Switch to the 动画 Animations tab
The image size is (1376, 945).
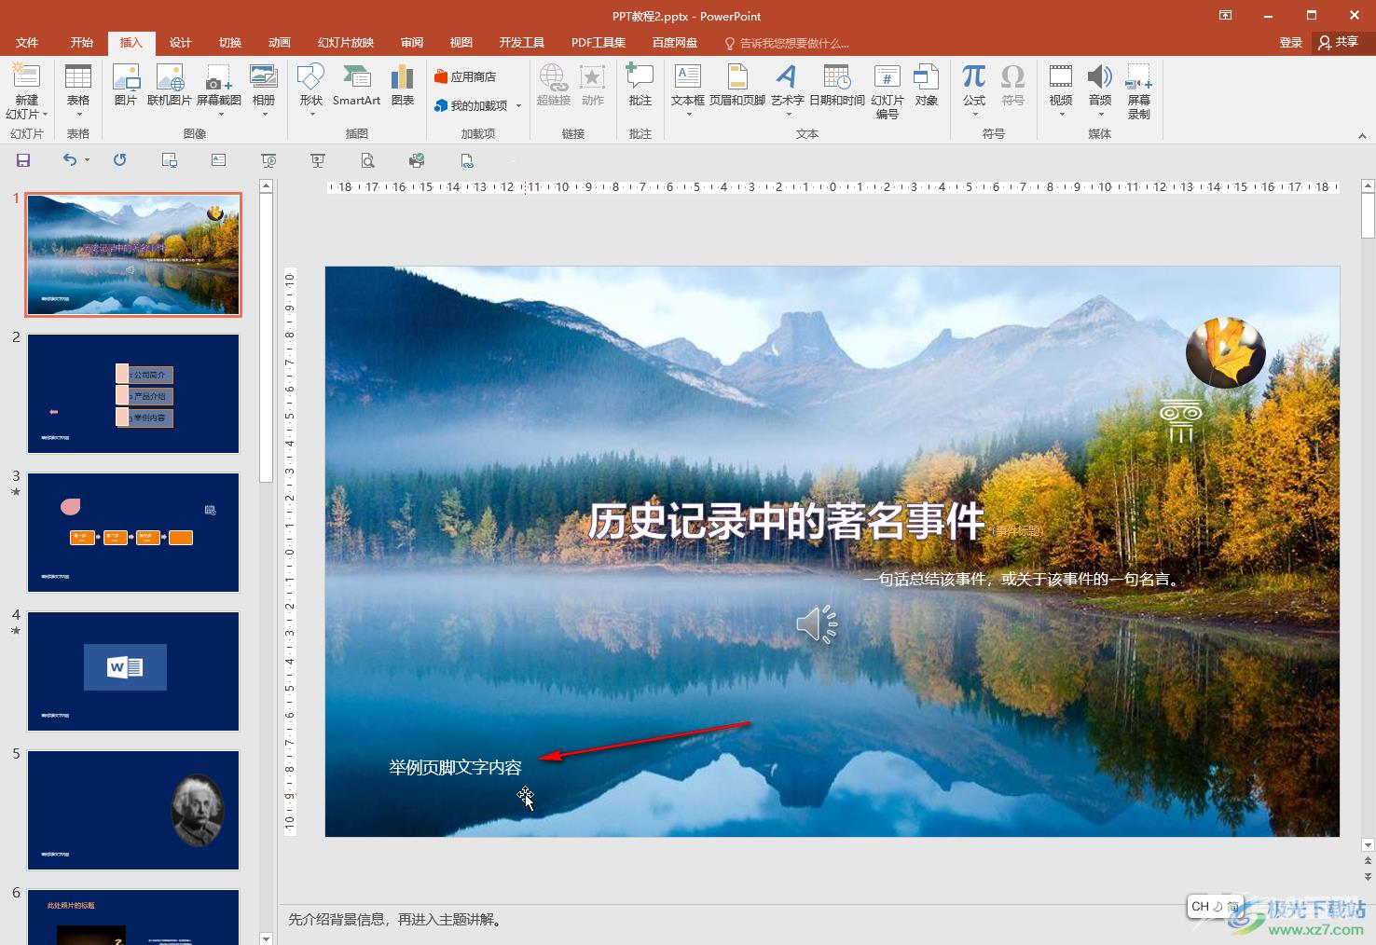(280, 43)
